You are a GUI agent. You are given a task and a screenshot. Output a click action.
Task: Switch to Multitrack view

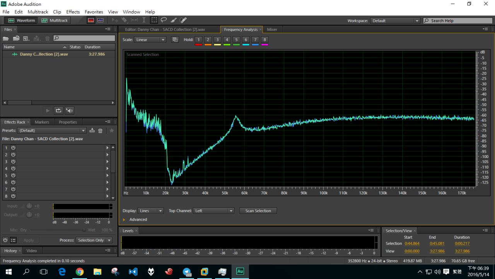54,20
